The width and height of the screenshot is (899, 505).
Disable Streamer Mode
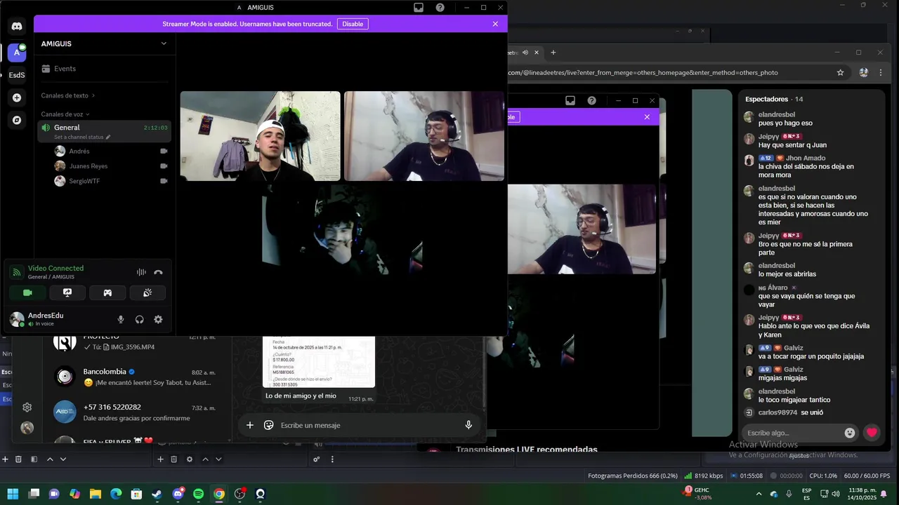click(353, 24)
